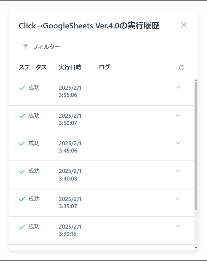Click the success checkmark for the 3:35:07 run

click(x=22, y=199)
